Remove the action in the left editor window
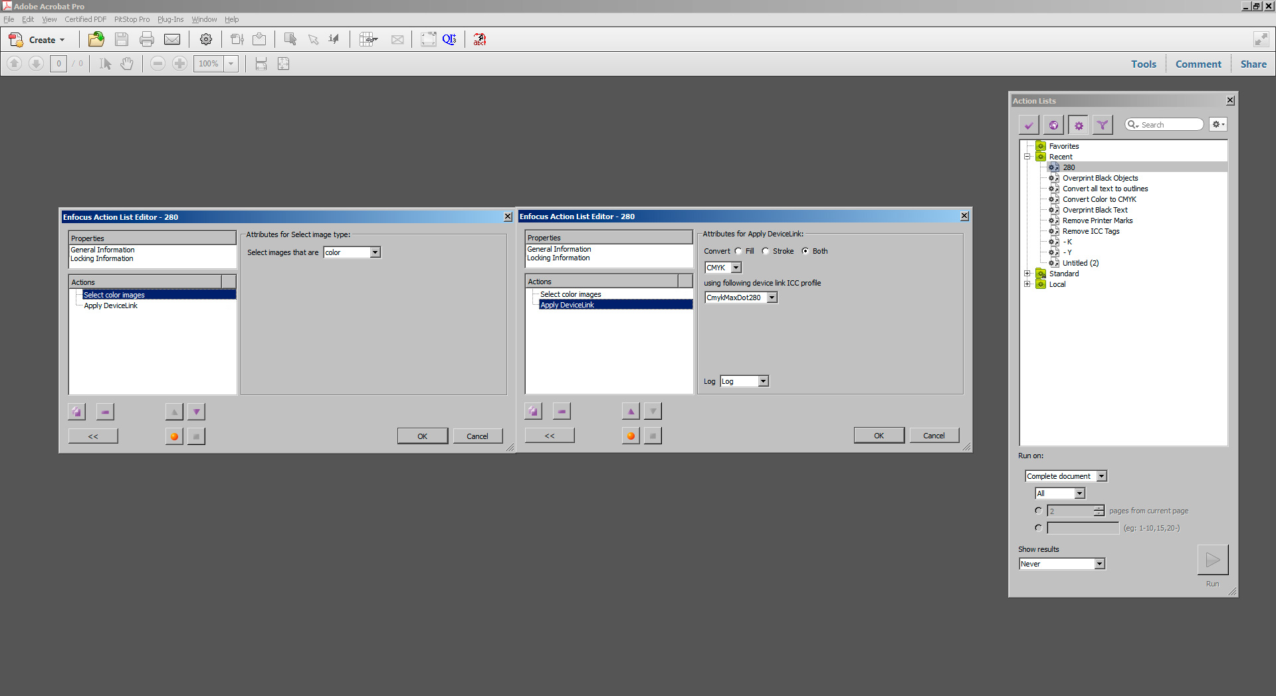Screen dimensions: 1276x696 pos(105,412)
